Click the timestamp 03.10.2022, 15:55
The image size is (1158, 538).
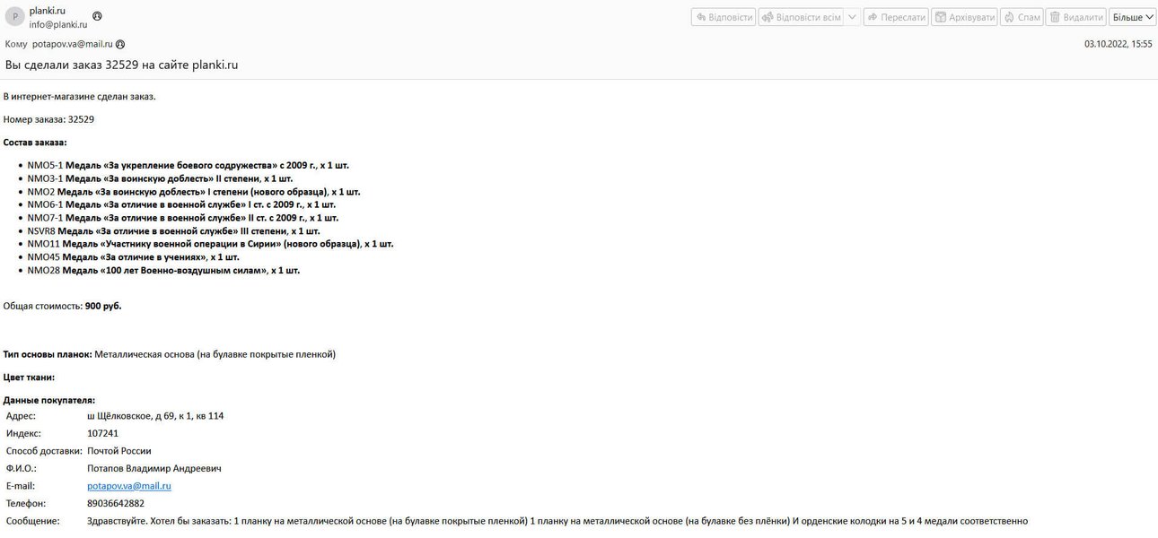point(1118,44)
